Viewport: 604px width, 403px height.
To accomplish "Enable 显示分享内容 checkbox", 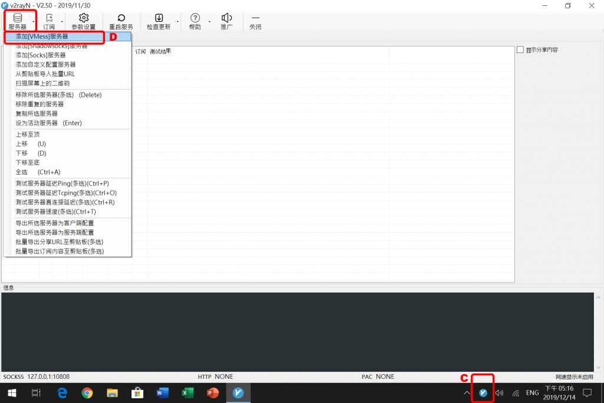I will pos(520,50).
